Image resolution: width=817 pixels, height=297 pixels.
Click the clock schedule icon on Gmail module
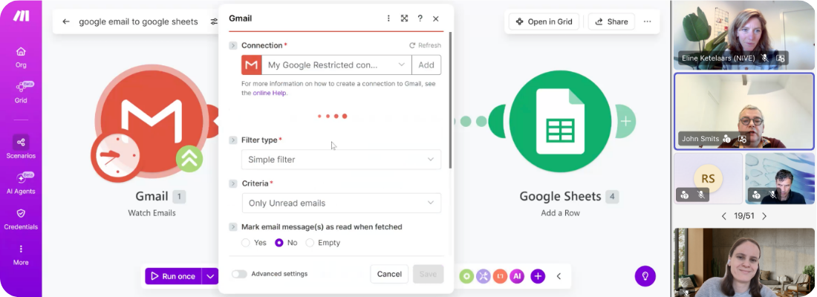pyautogui.click(x=116, y=156)
